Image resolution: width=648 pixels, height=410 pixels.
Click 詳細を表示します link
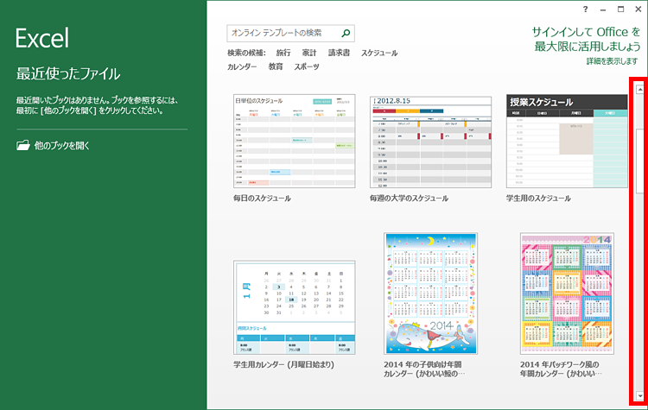pyautogui.click(x=612, y=61)
